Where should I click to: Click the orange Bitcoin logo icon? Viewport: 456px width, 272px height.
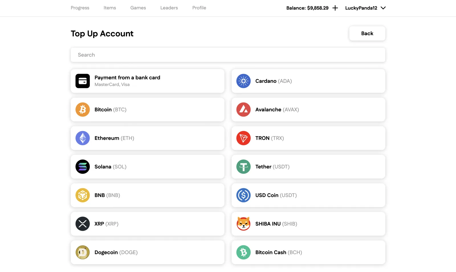coord(83,110)
